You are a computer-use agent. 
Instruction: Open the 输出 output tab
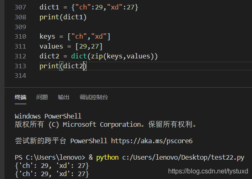[x=63, y=97]
